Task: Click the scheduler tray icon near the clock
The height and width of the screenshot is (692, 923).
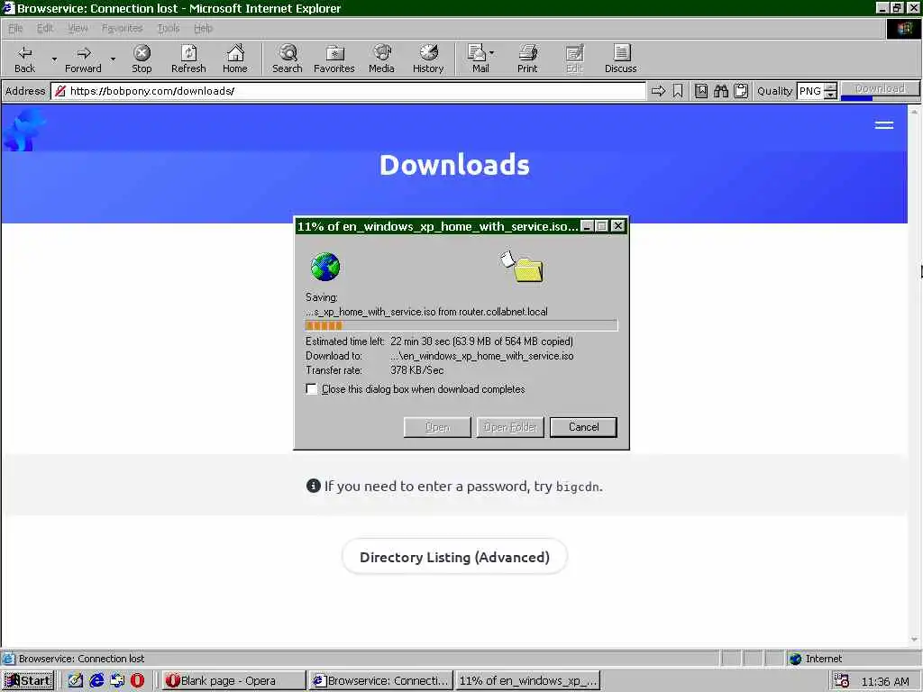Action: tap(842, 680)
